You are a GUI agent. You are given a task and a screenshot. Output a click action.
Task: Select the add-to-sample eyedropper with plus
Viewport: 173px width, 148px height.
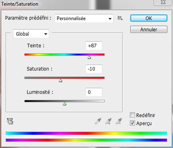pos(109,121)
